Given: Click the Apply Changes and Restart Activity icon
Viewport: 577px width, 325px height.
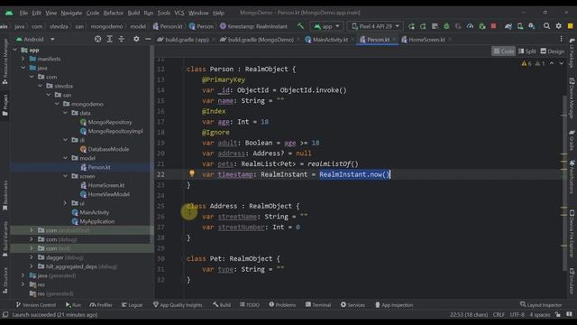Looking at the screenshot, I should pos(423,26).
